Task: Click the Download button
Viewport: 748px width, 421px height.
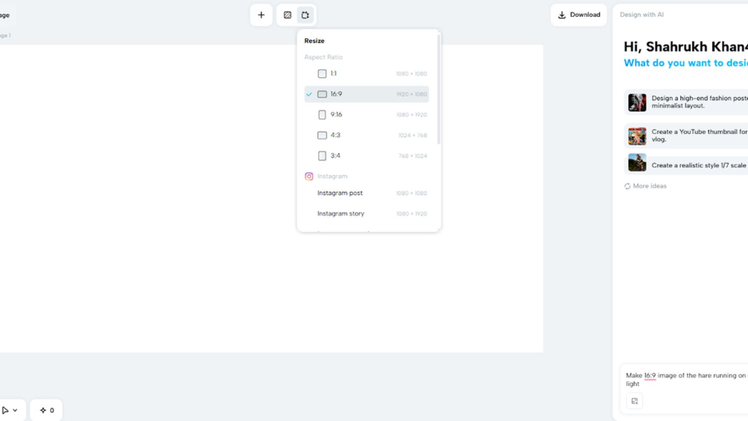Action: coord(578,15)
